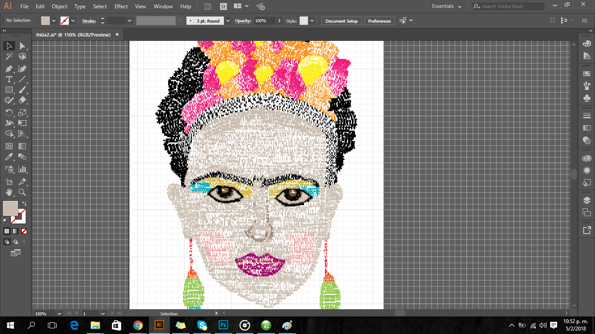The image size is (595, 334).
Task: Click the Document Setup button
Action: pyautogui.click(x=341, y=21)
